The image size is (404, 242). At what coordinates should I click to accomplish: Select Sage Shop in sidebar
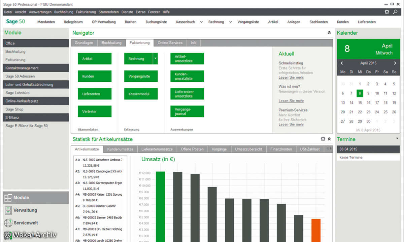click(36, 109)
